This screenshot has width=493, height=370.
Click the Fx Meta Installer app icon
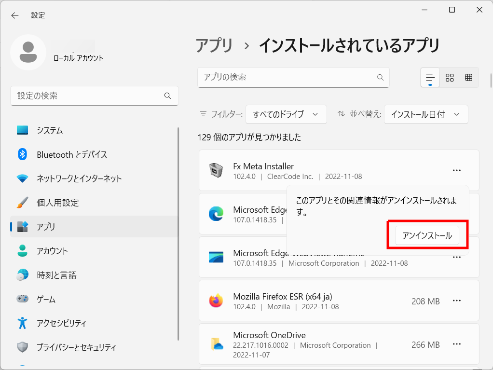pos(216,170)
